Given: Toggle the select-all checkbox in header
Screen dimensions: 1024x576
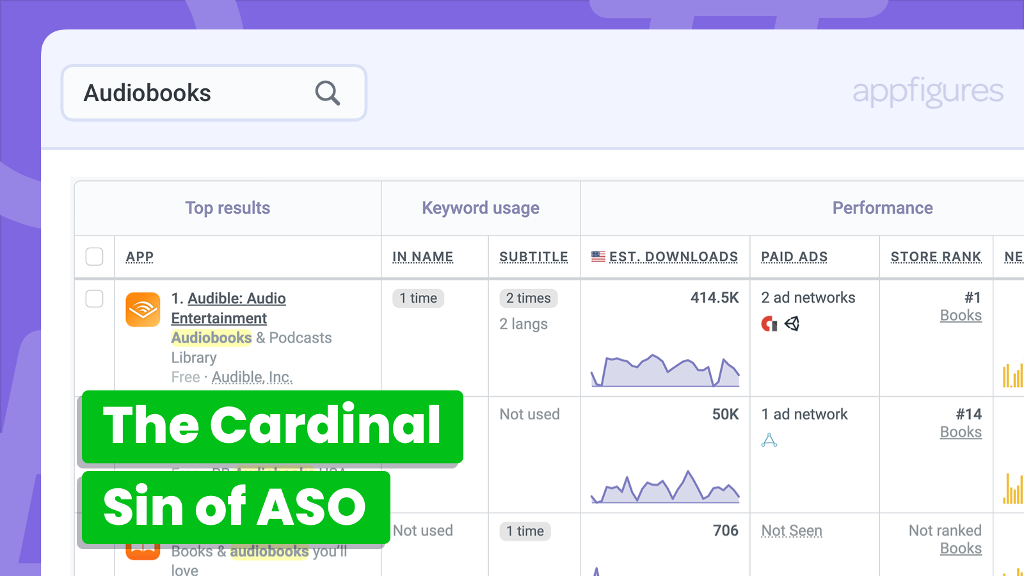Looking at the screenshot, I should [95, 257].
